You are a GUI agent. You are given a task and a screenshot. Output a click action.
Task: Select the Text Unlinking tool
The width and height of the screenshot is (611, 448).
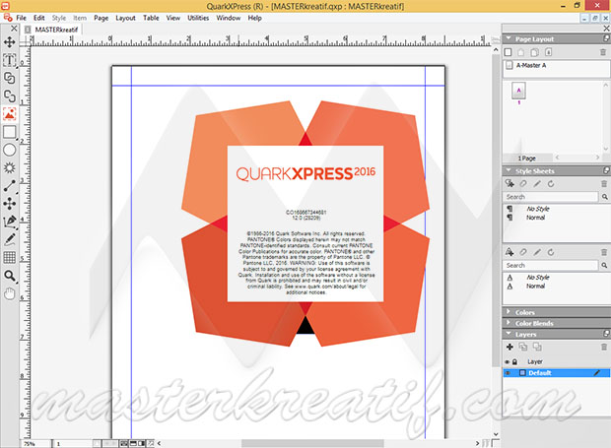pyautogui.click(x=9, y=96)
